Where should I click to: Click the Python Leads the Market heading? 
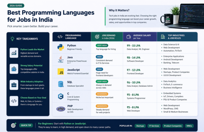32,49
